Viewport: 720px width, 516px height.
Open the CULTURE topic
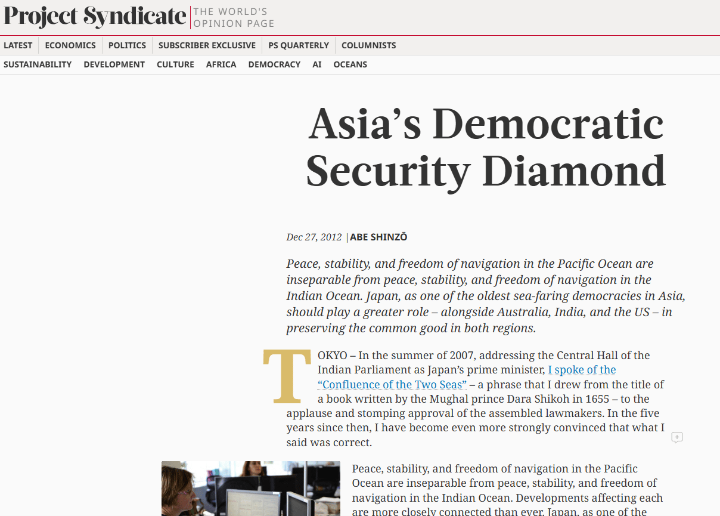175,64
